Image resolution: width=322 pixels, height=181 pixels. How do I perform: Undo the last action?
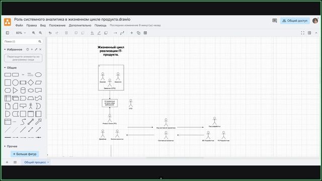(50, 33)
